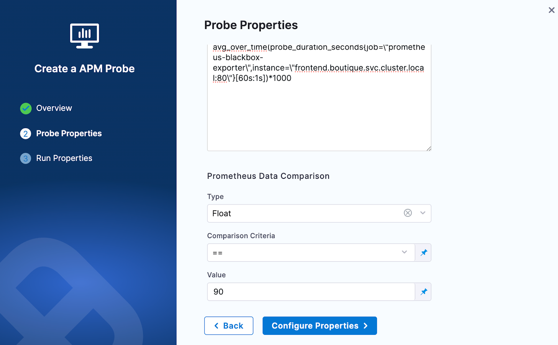
Task: Grab the query text area resize handle
Action: 429,148
